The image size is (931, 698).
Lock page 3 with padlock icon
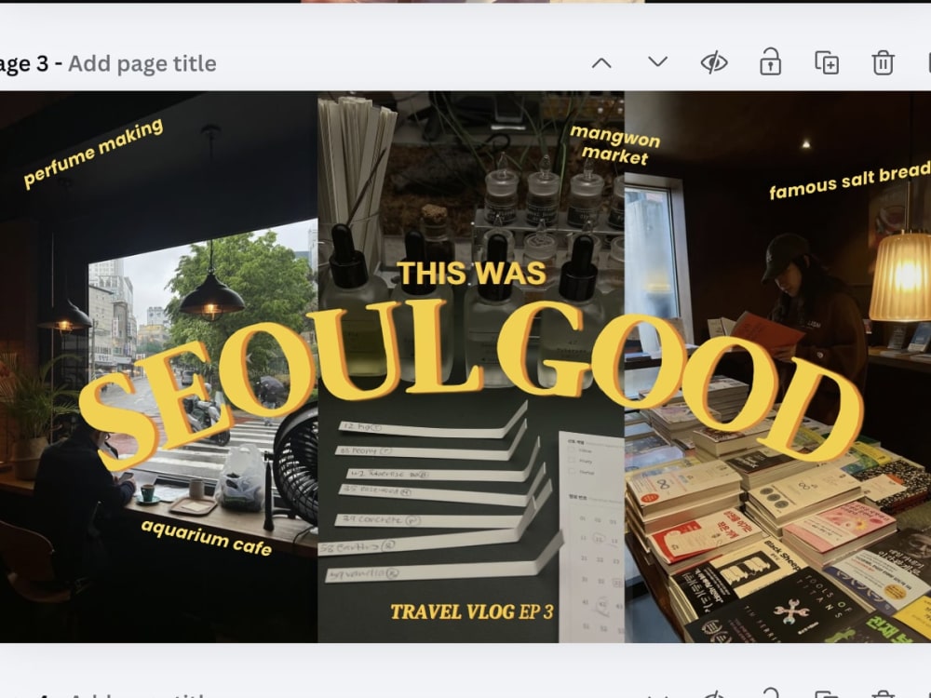click(x=770, y=61)
